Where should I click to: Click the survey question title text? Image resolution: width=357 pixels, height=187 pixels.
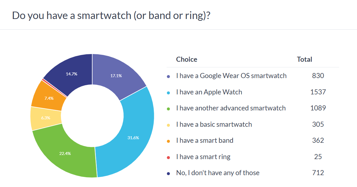click(111, 16)
